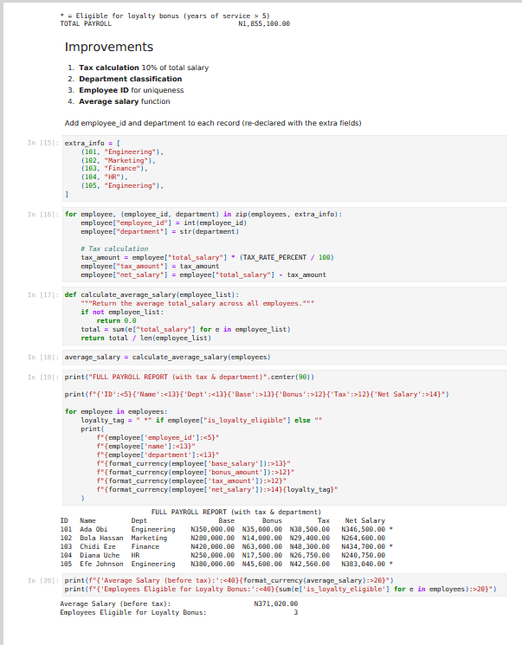The image size is (522, 645).
Task: Select the "Tax calculation" list item
Action: (144, 68)
